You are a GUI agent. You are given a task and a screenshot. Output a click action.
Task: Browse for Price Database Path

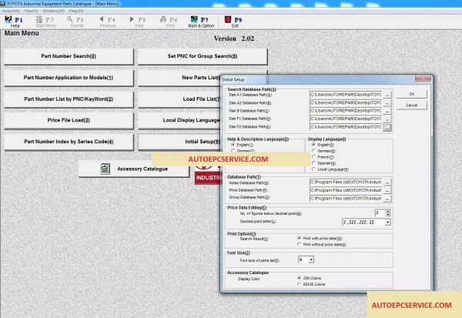(387, 191)
